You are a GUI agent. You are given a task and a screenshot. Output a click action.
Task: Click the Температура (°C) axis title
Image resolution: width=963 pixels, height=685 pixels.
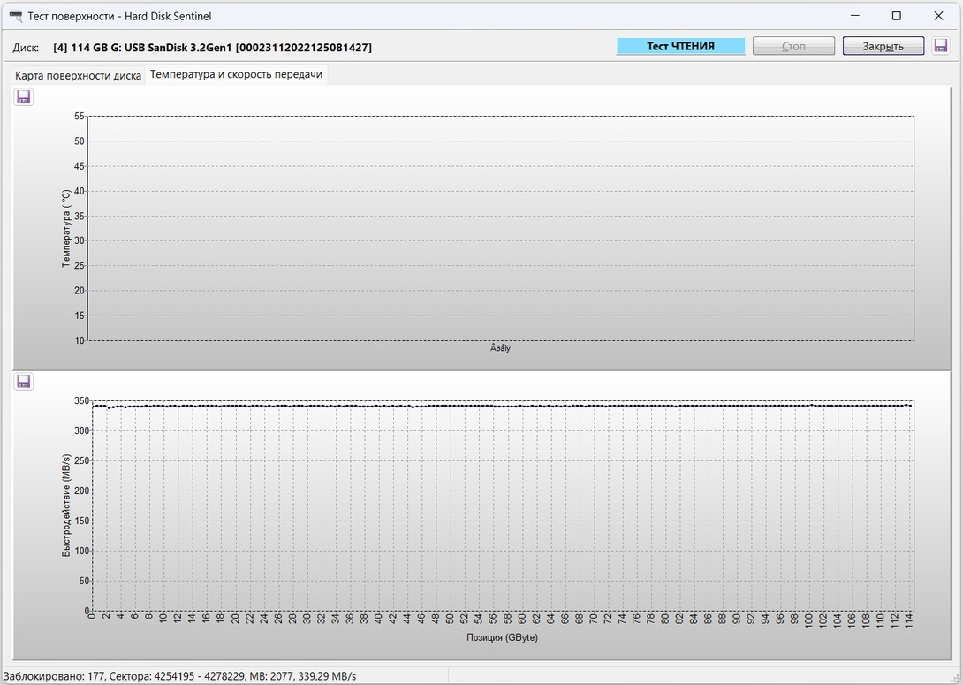tap(66, 228)
